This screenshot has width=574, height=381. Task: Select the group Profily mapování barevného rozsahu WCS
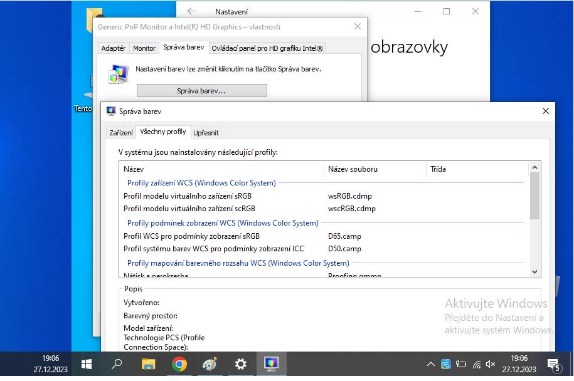[x=238, y=263]
